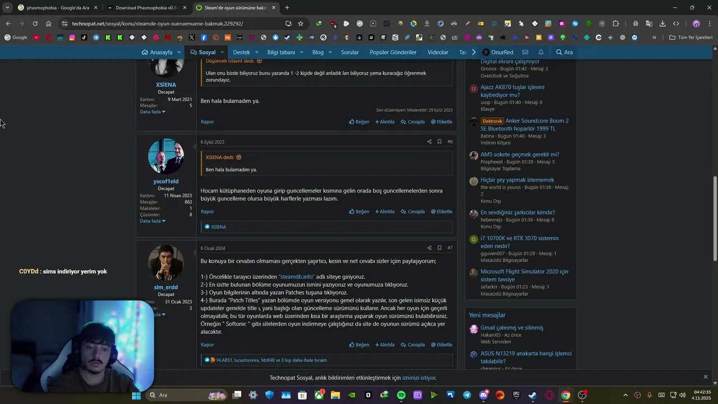Expand the Blog dropdown arrow
Image resolution: width=718 pixels, height=404 pixels.
coord(330,52)
